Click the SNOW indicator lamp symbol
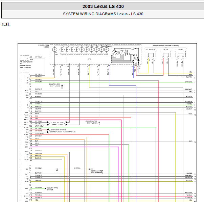204x202 pixels. coord(107,50)
